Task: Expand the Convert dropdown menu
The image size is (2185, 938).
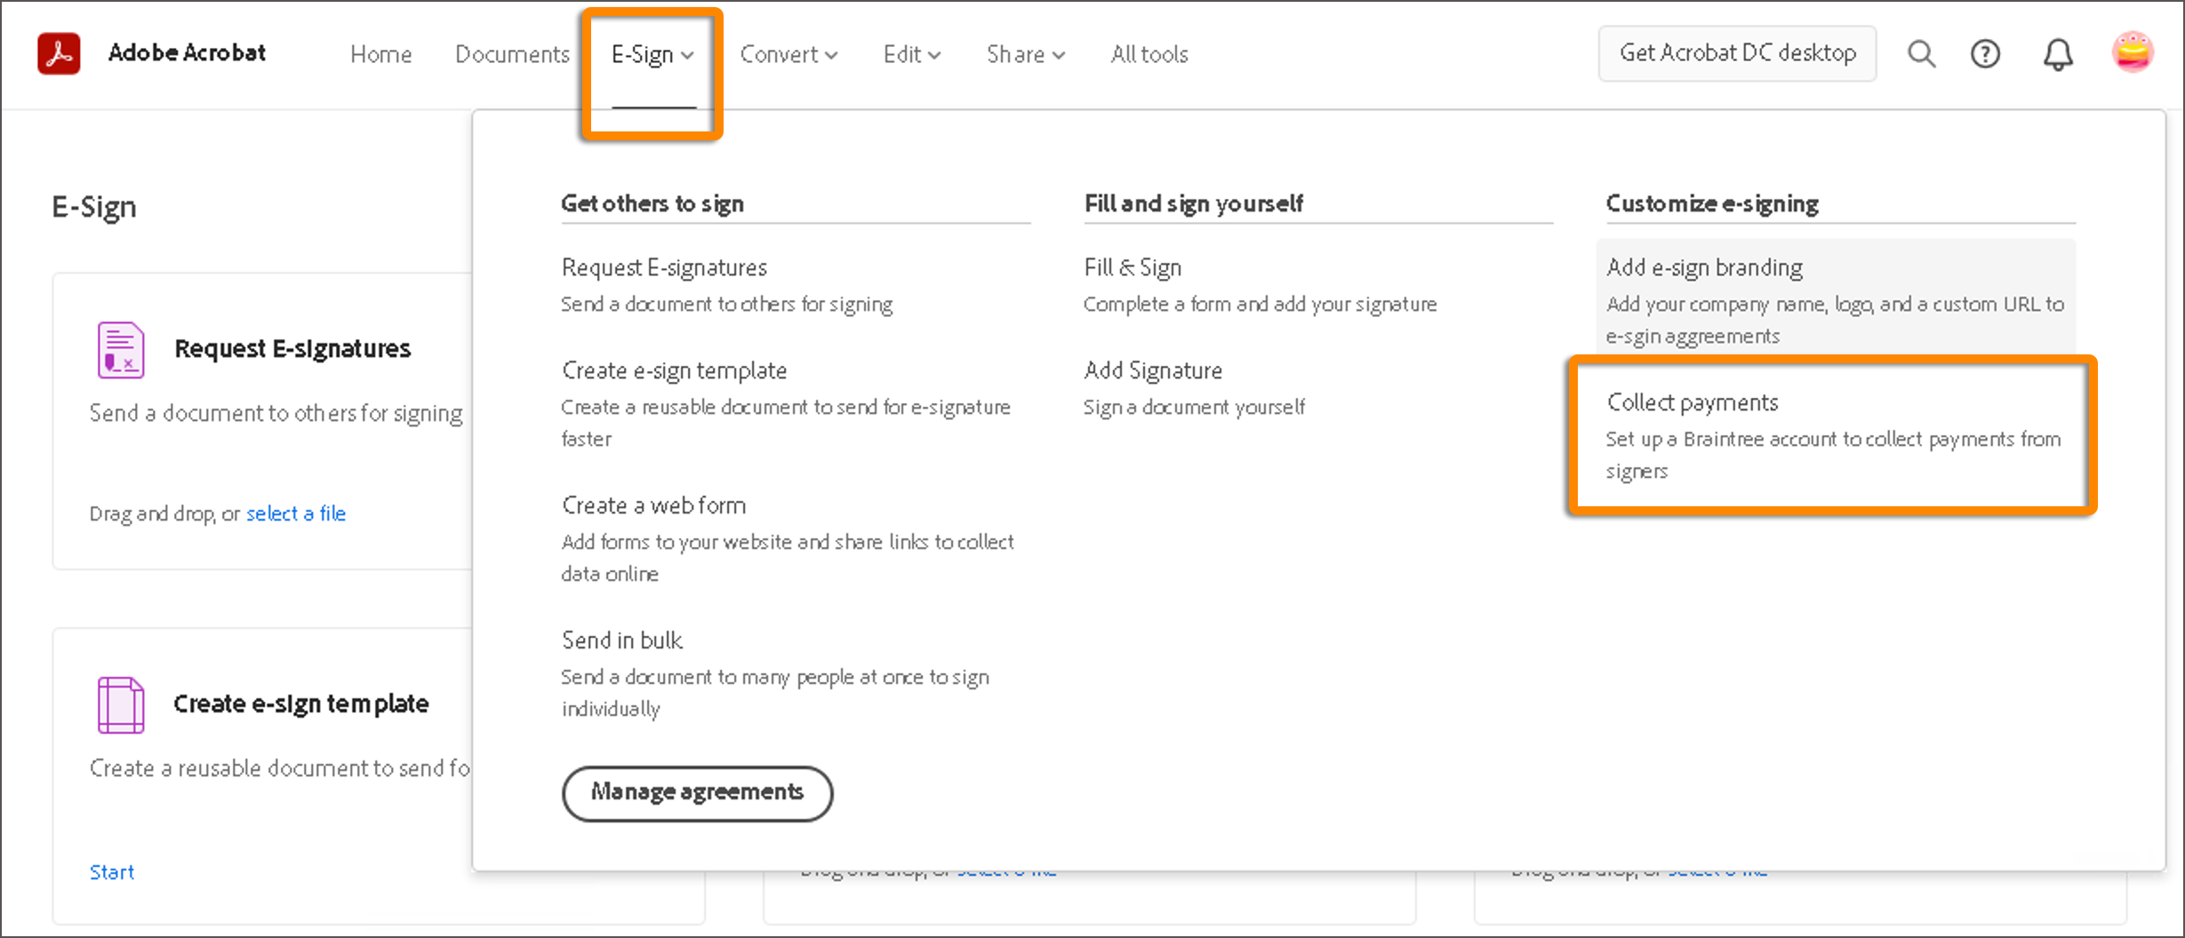Action: [x=788, y=54]
